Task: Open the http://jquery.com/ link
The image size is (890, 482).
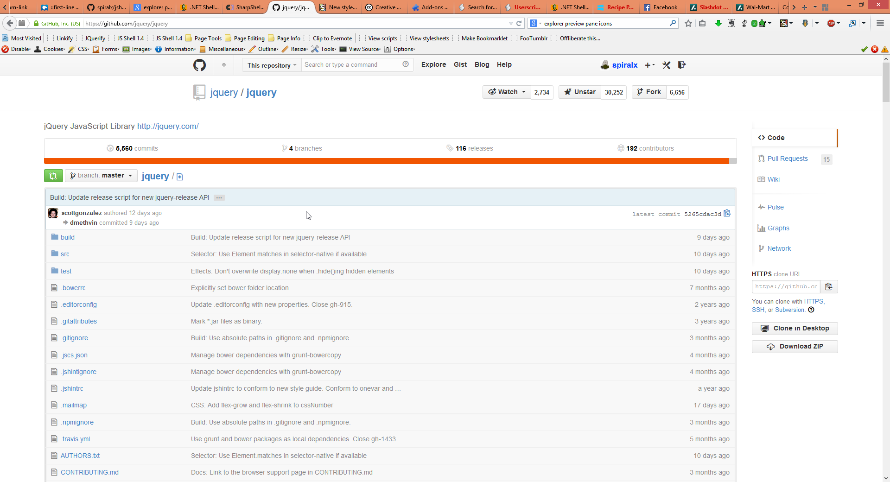Action: (x=168, y=127)
